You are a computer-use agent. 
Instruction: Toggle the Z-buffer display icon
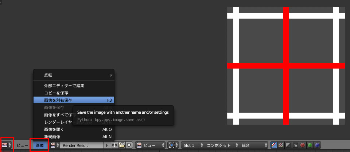click(295, 145)
